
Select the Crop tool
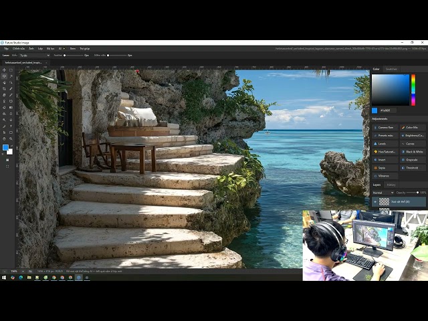coord(4,89)
